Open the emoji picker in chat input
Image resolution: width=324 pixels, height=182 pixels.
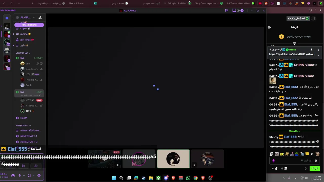coord(316,161)
